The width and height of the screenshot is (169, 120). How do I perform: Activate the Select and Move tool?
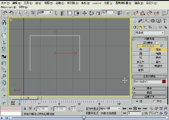pos(84,13)
